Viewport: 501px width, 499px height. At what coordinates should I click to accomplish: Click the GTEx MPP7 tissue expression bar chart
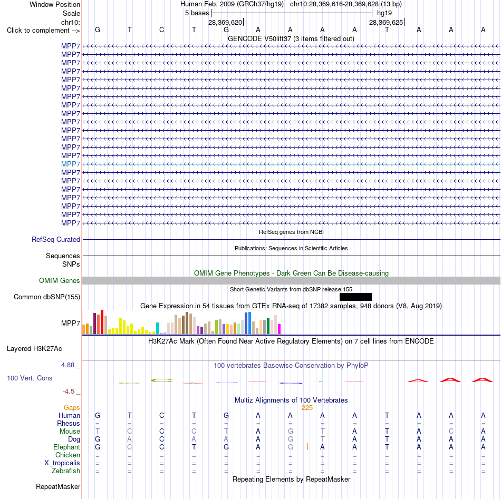[181, 322]
